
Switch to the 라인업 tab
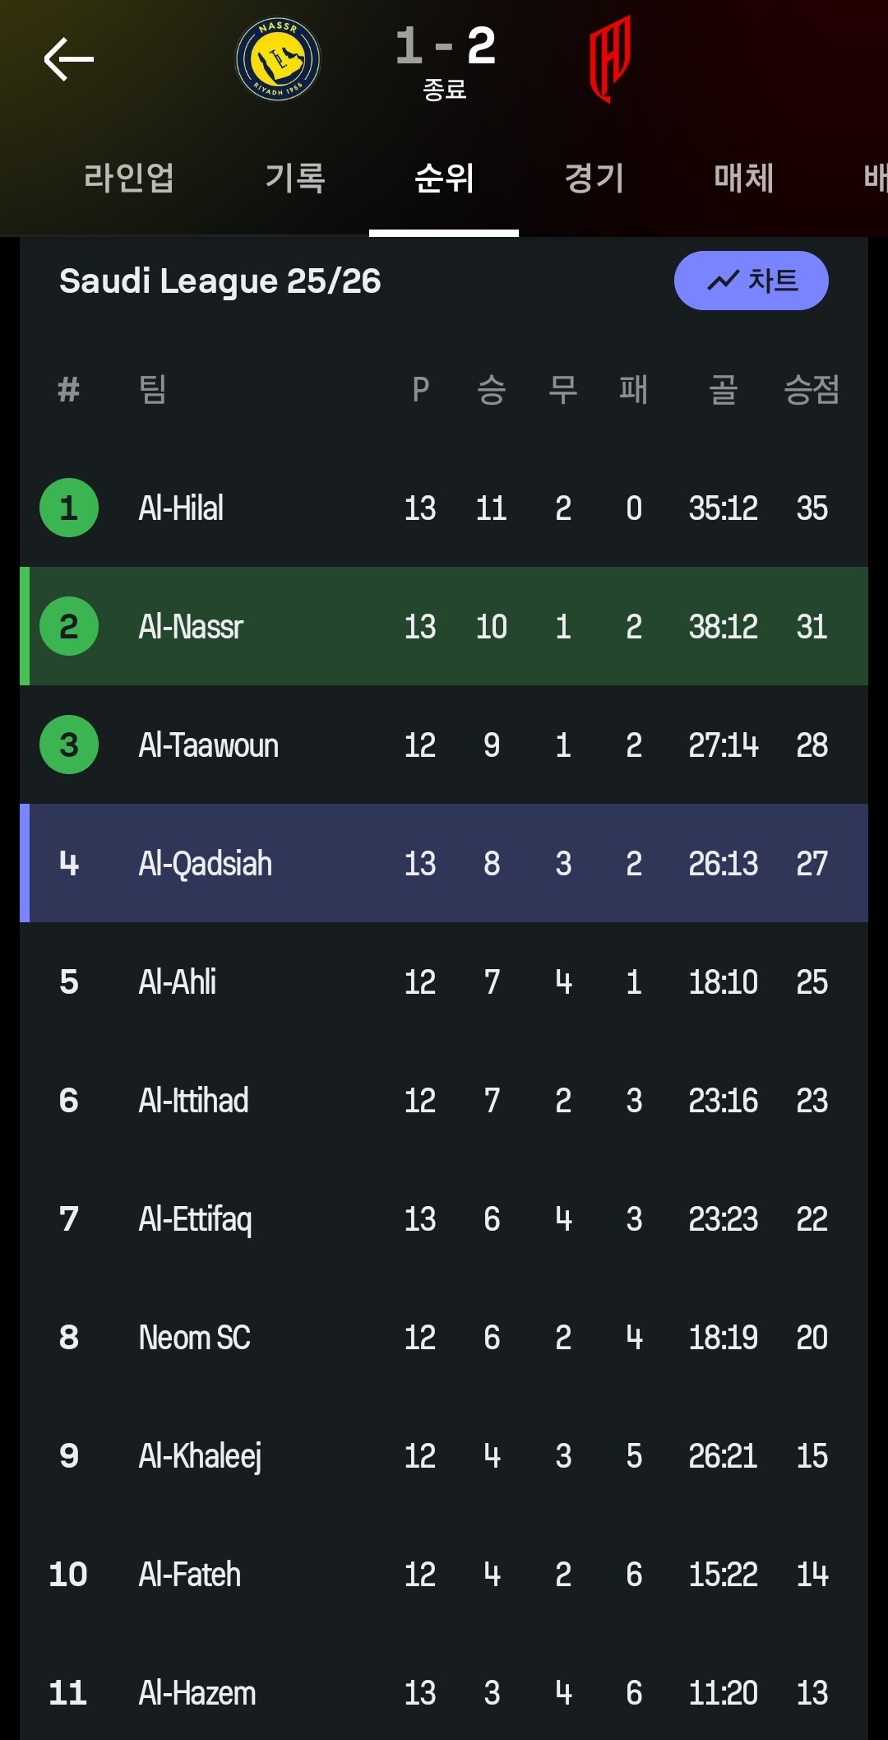point(129,178)
